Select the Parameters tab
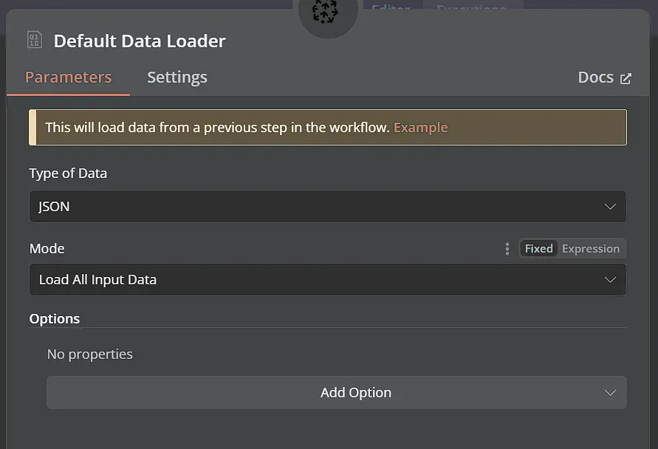The width and height of the screenshot is (658, 449). 68,77
